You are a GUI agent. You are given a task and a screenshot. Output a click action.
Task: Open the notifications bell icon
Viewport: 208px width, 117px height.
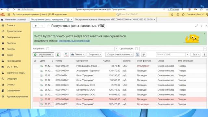172,14
